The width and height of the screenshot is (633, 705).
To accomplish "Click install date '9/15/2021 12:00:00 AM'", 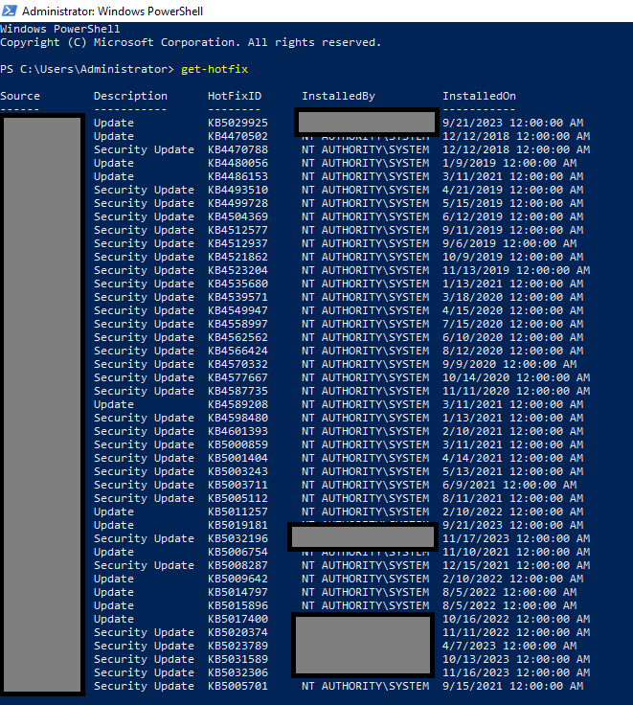I will [x=513, y=686].
